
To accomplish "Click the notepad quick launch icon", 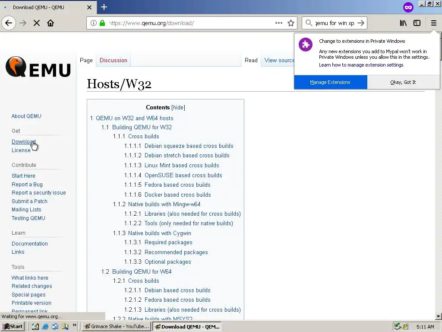I will click(35, 326).
